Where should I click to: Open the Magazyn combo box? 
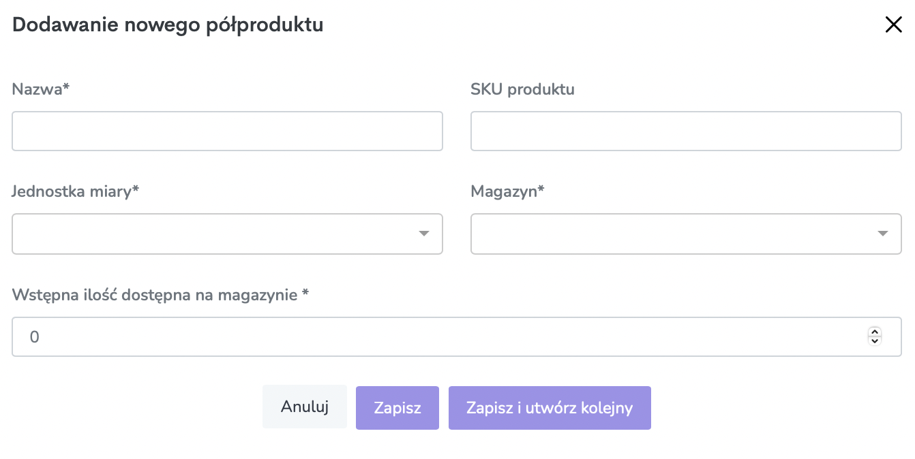[x=686, y=234]
